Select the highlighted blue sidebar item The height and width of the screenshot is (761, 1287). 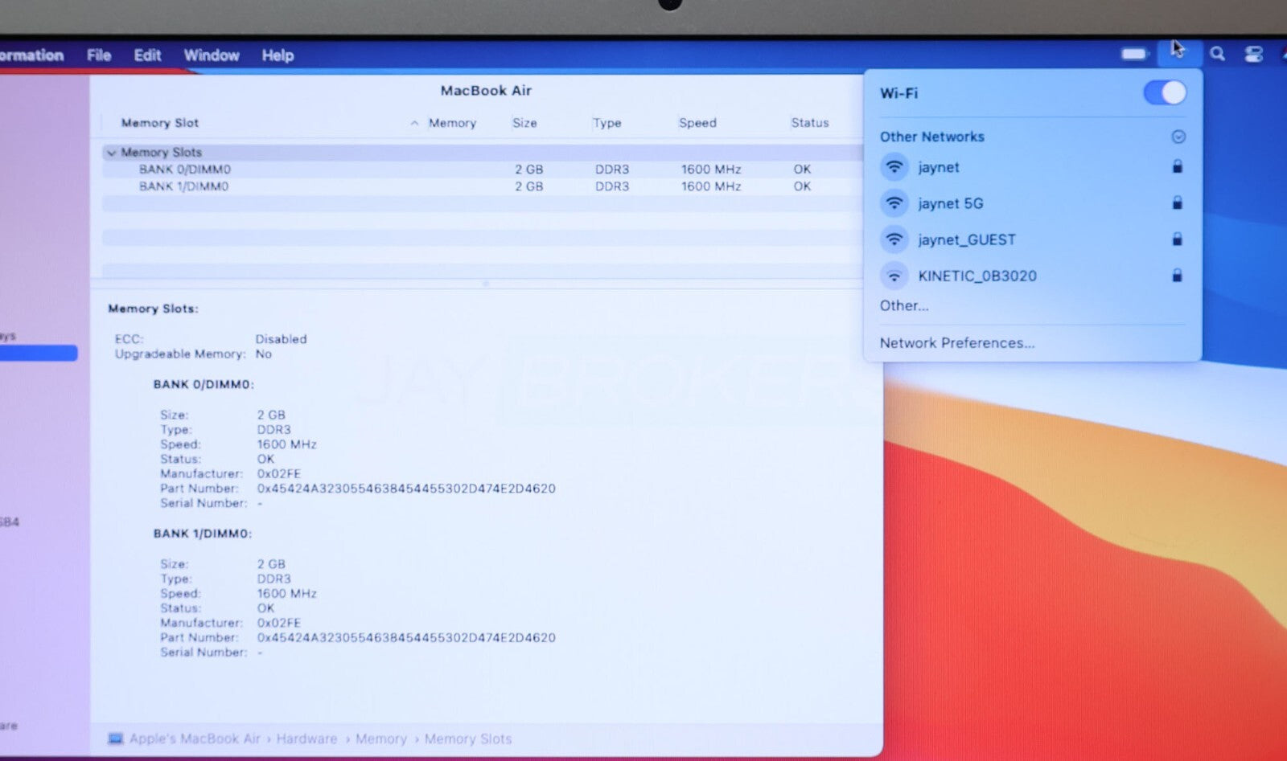click(x=39, y=354)
